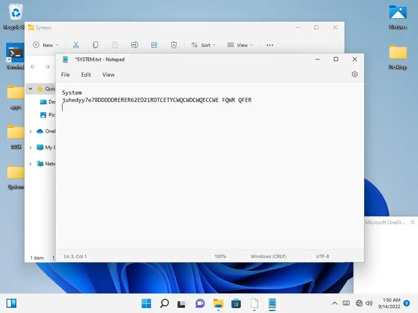Open the View menu in Notepad
418x313 pixels.
pyautogui.click(x=108, y=75)
